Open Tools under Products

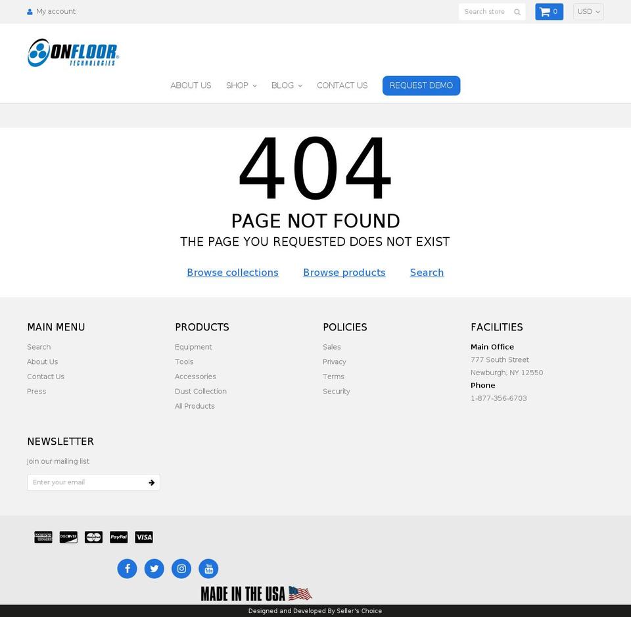[184, 361]
